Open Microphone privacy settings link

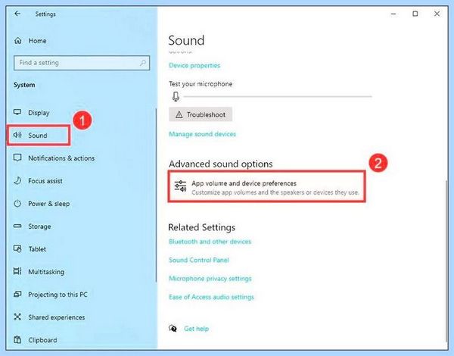(210, 279)
